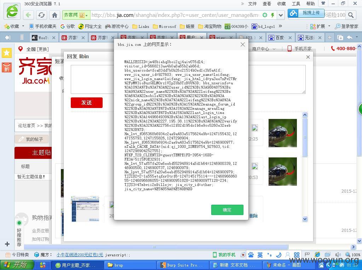Open 我的手机 in the status bar
Image resolution: width=362 pixels, height=270 pixels.
click(x=224, y=255)
